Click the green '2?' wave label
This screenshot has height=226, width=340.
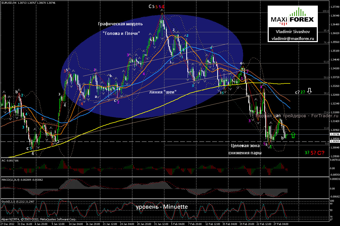click(x=303, y=92)
